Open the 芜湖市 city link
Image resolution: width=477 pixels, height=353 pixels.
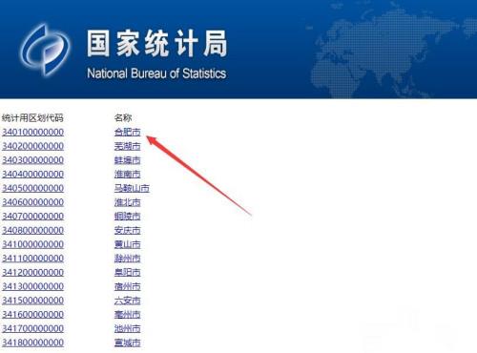pos(128,146)
